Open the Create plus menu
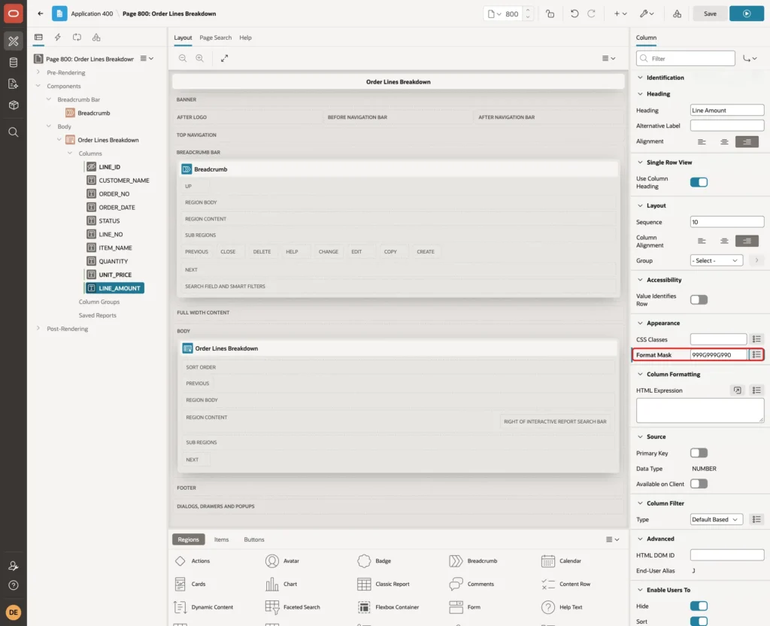770x626 pixels. [x=620, y=14]
